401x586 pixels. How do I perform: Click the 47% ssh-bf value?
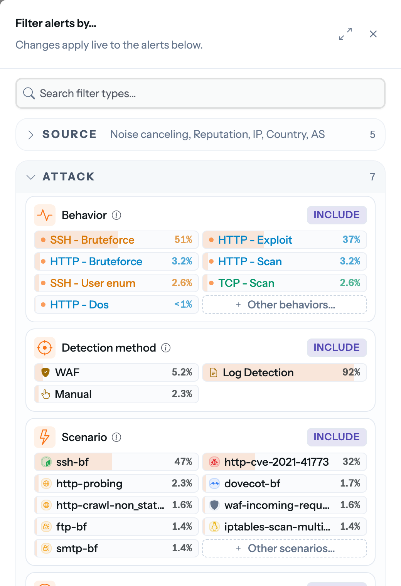[x=183, y=462]
